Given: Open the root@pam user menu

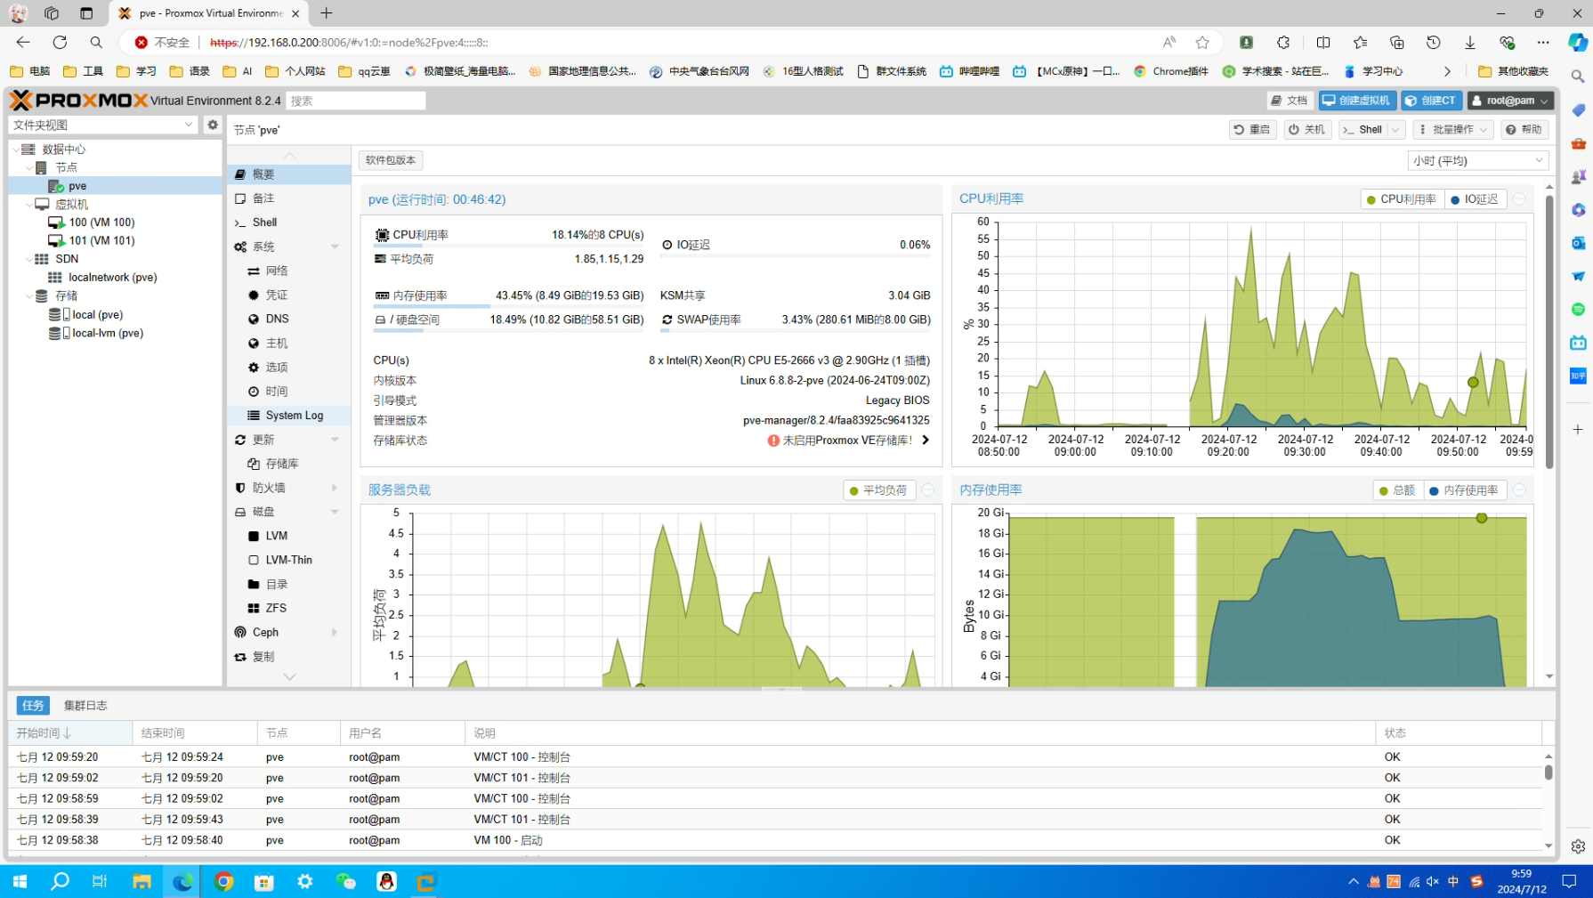Looking at the screenshot, I should tap(1510, 101).
